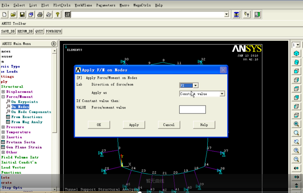Open the List menu
303x193 pixels.
click(x=33, y=5)
